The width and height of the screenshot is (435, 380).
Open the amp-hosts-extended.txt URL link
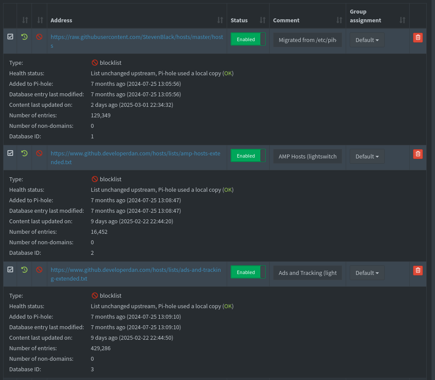[x=136, y=154]
